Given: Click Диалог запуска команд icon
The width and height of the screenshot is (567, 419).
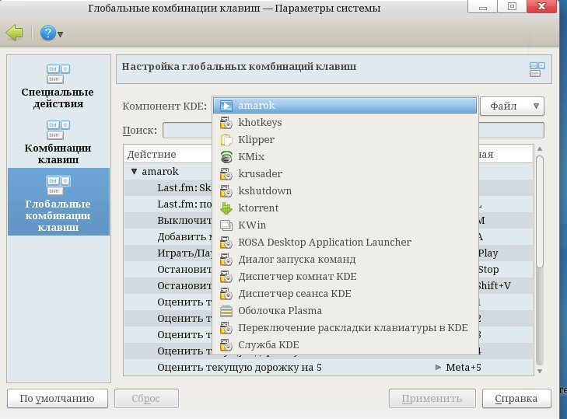Looking at the screenshot, I should pyautogui.click(x=226, y=259).
